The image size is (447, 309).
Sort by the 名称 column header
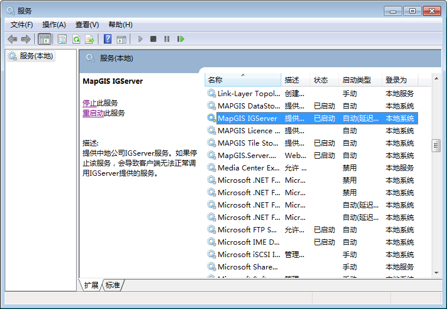tap(243, 80)
